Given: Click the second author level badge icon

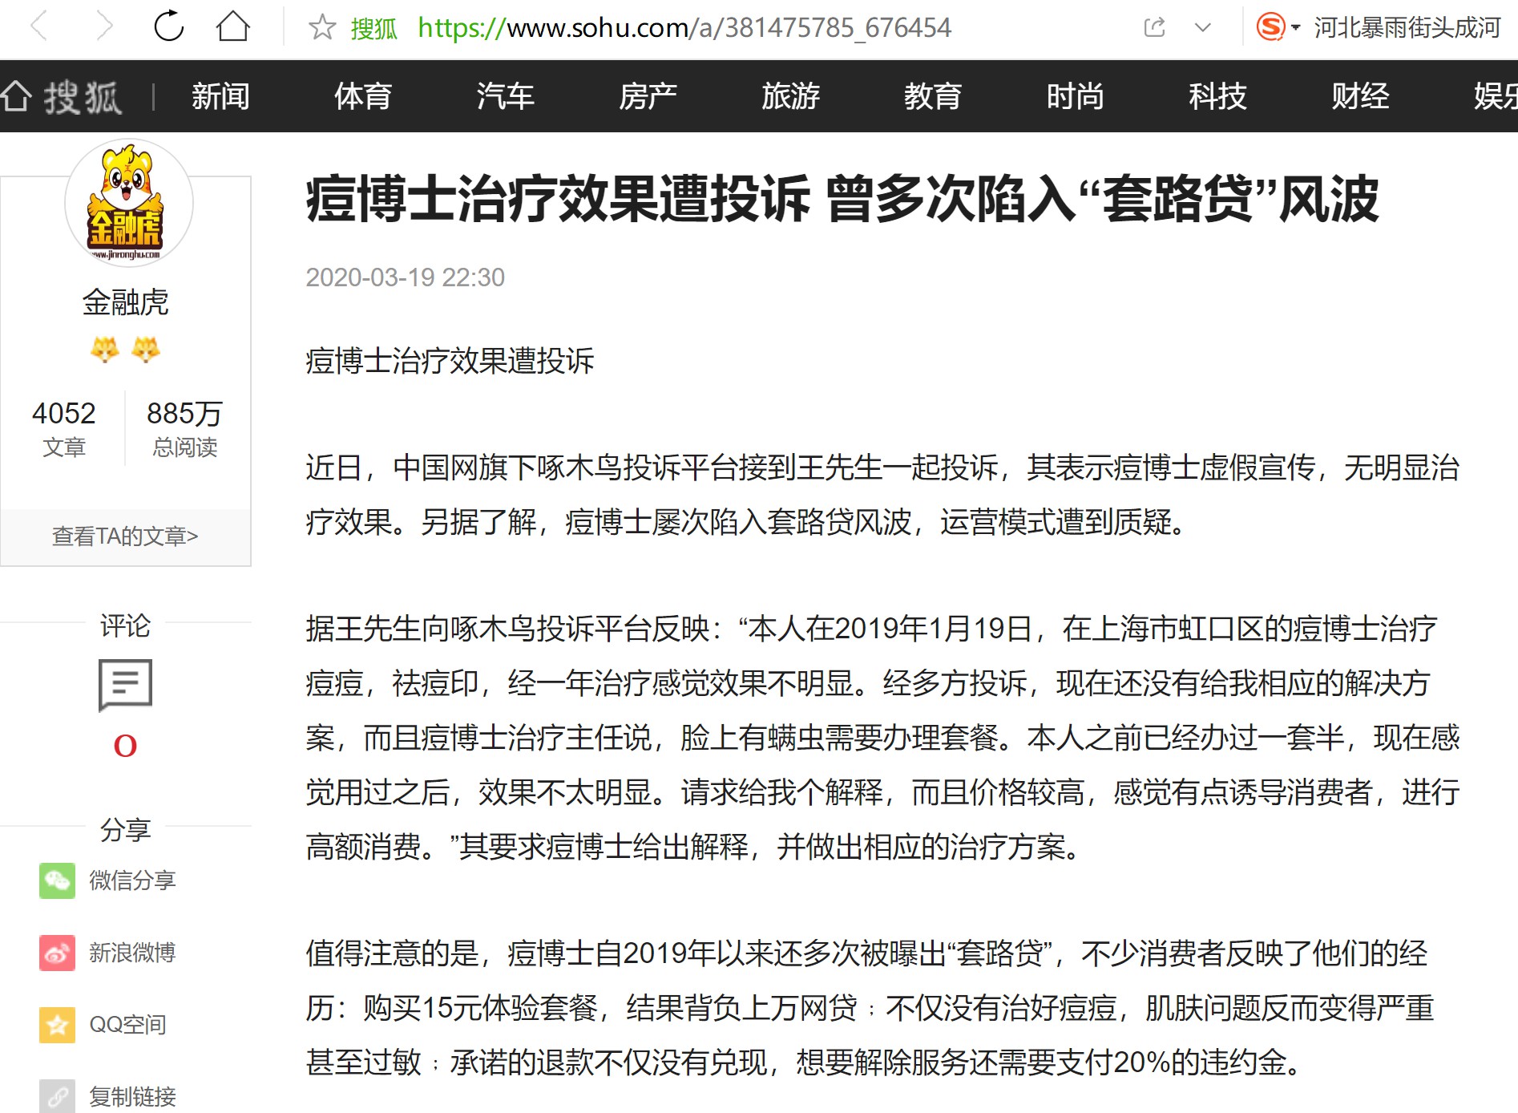Looking at the screenshot, I should (146, 350).
